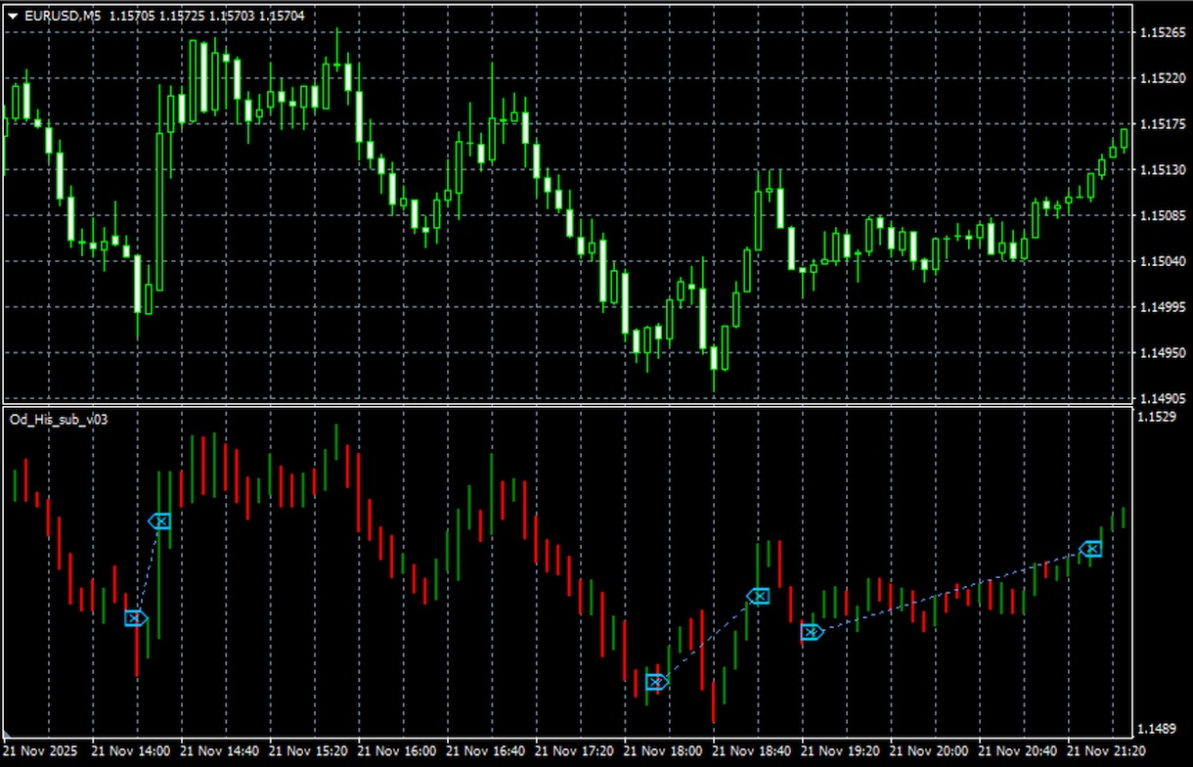Click the trade entry marker near 19:20

(x=812, y=632)
